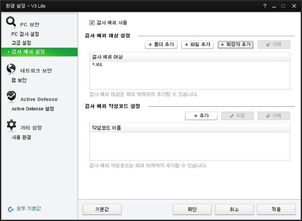Click the 취소 button
This screenshot has height=221, width=302.
coord(234,209)
